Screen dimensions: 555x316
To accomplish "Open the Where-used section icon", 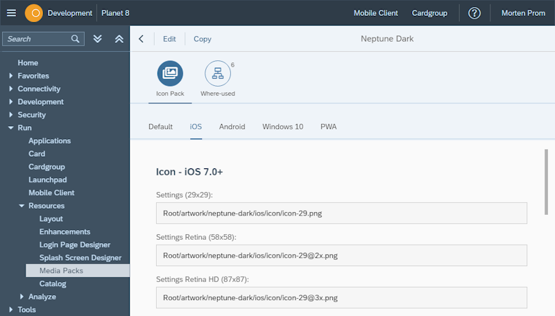I will [217, 73].
